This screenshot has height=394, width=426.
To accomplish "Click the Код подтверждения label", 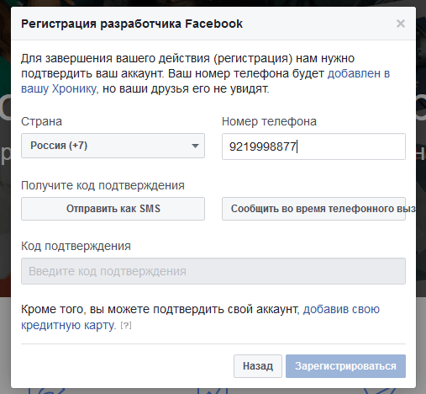I will 76,246.
